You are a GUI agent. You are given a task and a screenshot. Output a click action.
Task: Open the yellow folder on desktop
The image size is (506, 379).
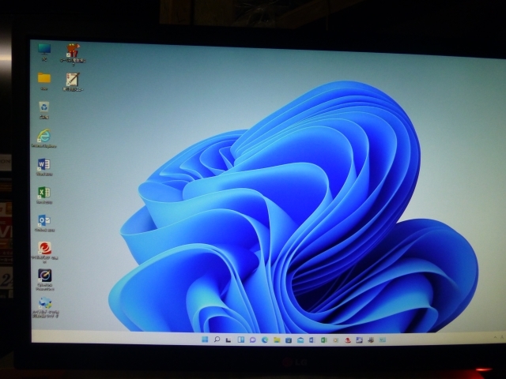click(44, 78)
